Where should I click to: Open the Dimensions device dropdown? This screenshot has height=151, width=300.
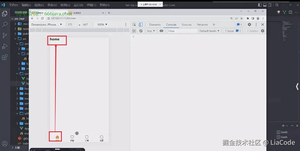[x=47, y=25]
